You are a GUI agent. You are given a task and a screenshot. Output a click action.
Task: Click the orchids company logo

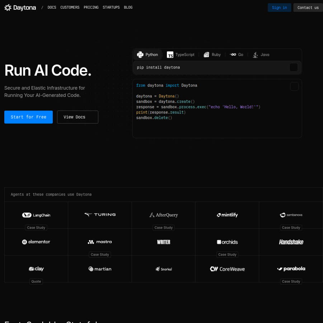(x=227, y=242)
